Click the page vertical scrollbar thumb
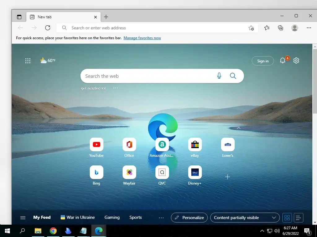Image resolution: width=317 pixels, height=237 pixels. 315,81
